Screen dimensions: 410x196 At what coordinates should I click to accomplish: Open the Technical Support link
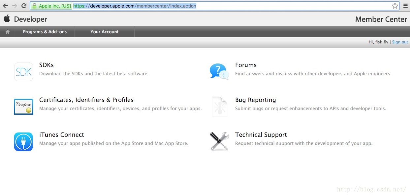(x=261, y=135)
